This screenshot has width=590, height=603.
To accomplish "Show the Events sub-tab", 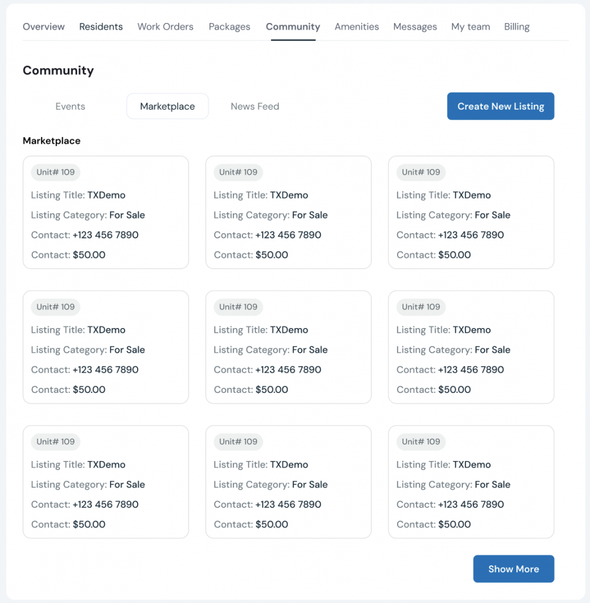I will [x=70, y=107].
